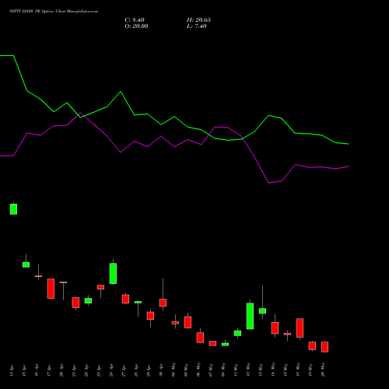
Task: Select the red candle with long wick above 30 Apr
Action: pyautogui.click(x=163, y=303)
